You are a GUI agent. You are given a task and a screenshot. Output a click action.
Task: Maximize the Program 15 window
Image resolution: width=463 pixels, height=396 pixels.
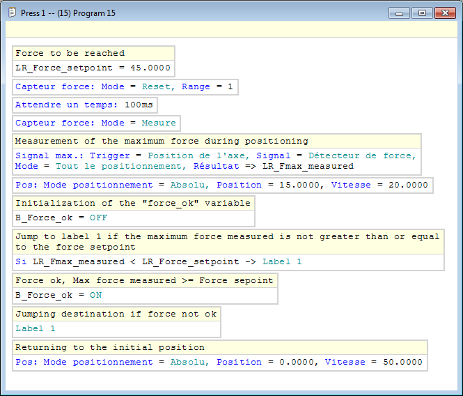pyautogui.click(x=422, y=13)
